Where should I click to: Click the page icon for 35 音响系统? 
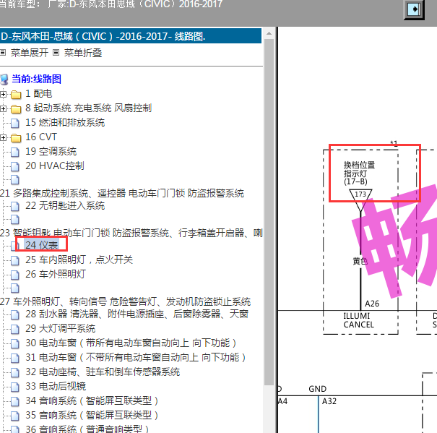click(x=15, y=416)
